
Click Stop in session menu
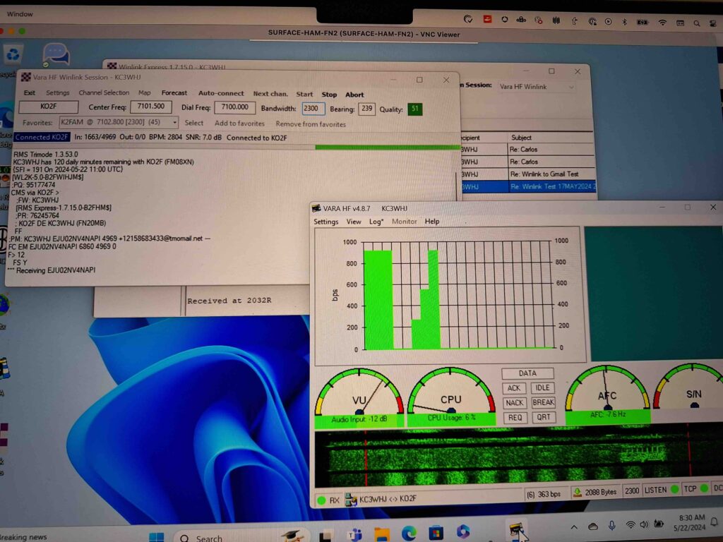[329, 95]
